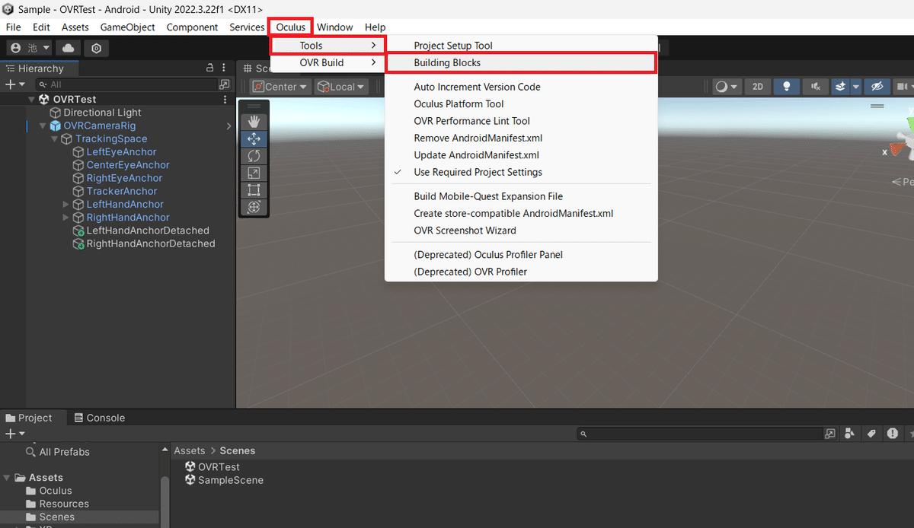Select All Prefabs saved search
914x528 pixels.
pyautogui.click(x=57, y=452)
